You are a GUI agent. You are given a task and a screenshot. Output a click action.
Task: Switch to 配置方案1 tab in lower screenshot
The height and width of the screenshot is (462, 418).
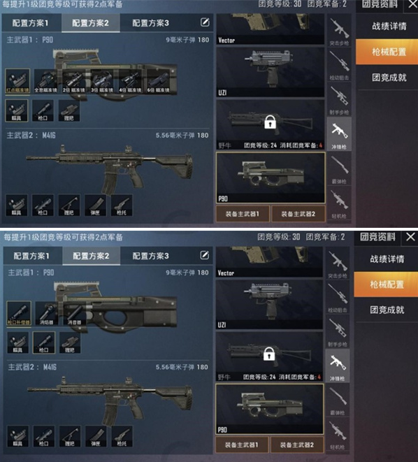click(31, 256)
